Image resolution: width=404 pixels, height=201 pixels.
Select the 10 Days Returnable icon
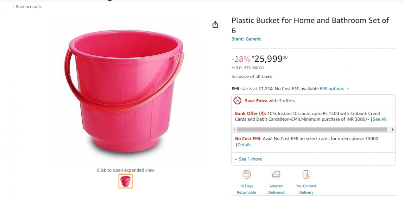click(246, 174)
